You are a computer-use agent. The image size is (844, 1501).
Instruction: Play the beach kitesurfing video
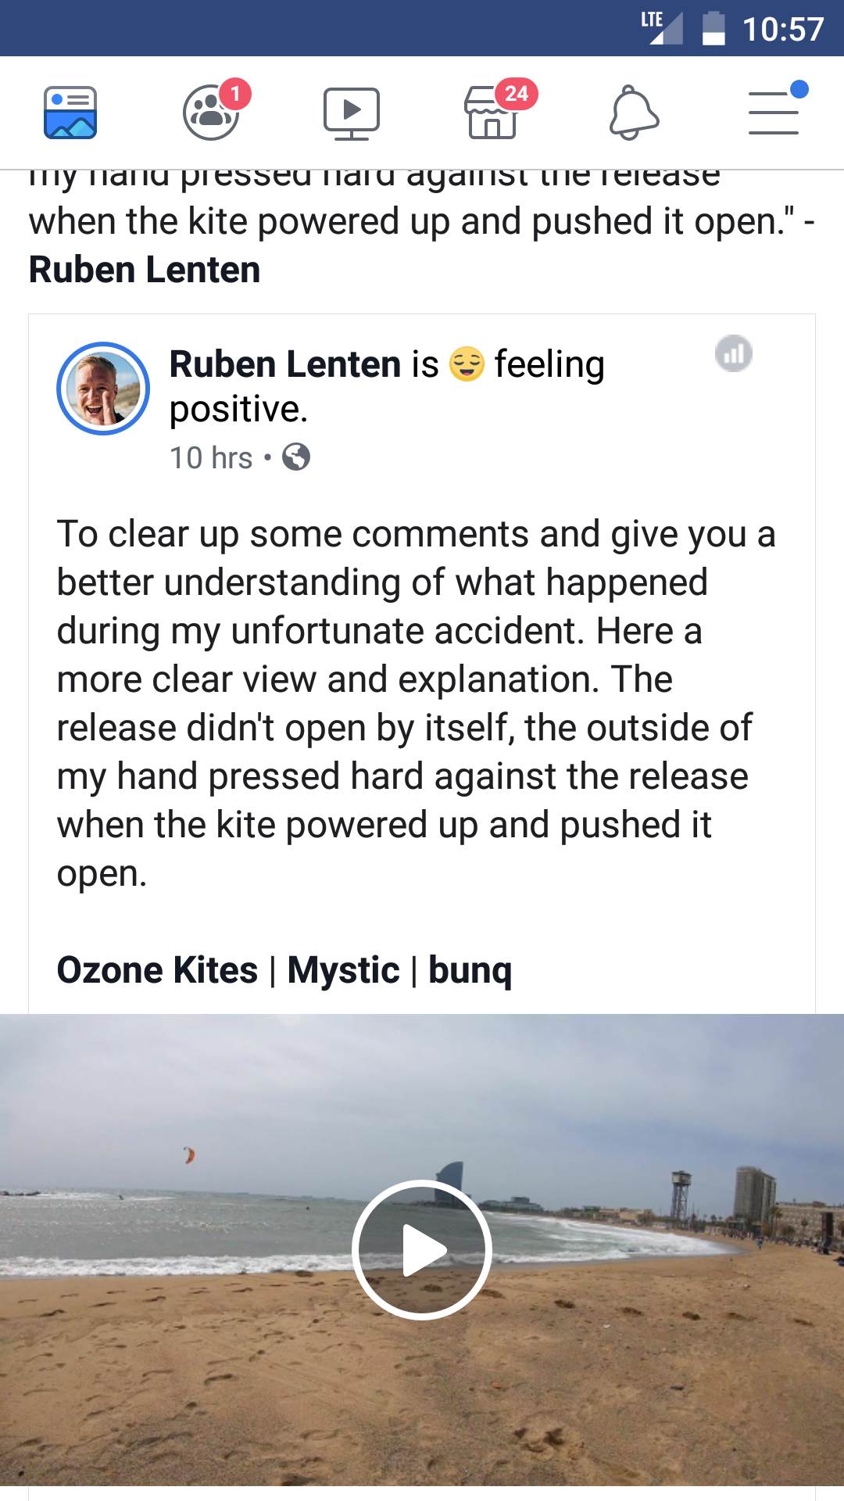click(x=422, y=1249)
